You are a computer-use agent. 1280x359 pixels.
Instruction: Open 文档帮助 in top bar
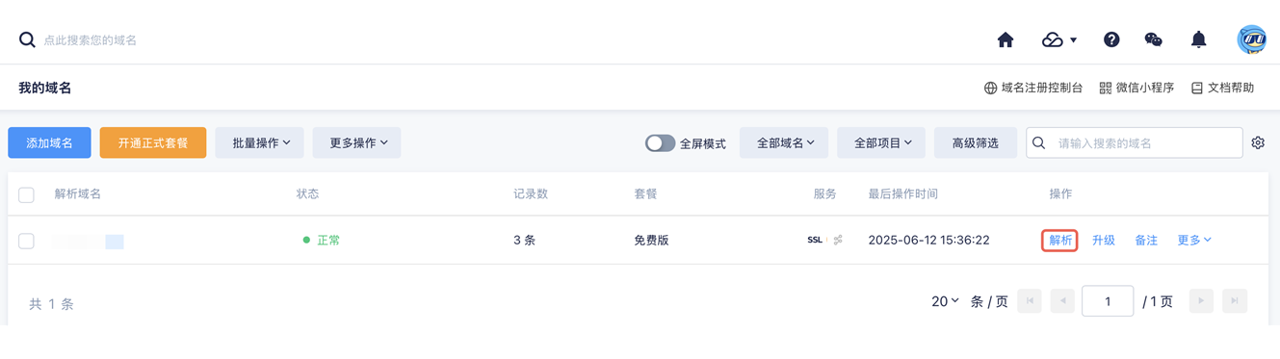(1222, 88)
